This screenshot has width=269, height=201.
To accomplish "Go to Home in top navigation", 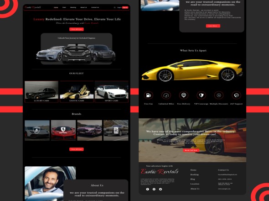I will [56, 7].
